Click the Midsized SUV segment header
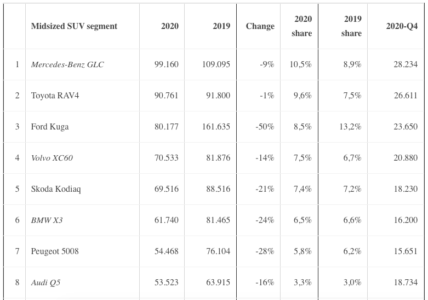Screen dimensions: 428x300 [74, 26]
